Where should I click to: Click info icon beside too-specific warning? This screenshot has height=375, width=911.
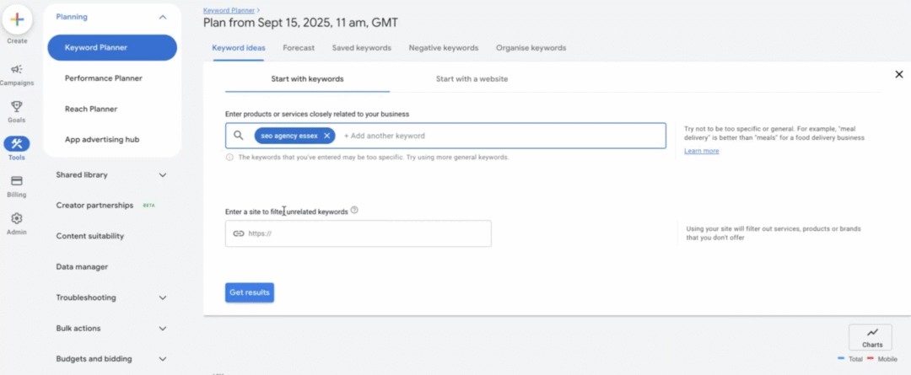click(229, 158)
